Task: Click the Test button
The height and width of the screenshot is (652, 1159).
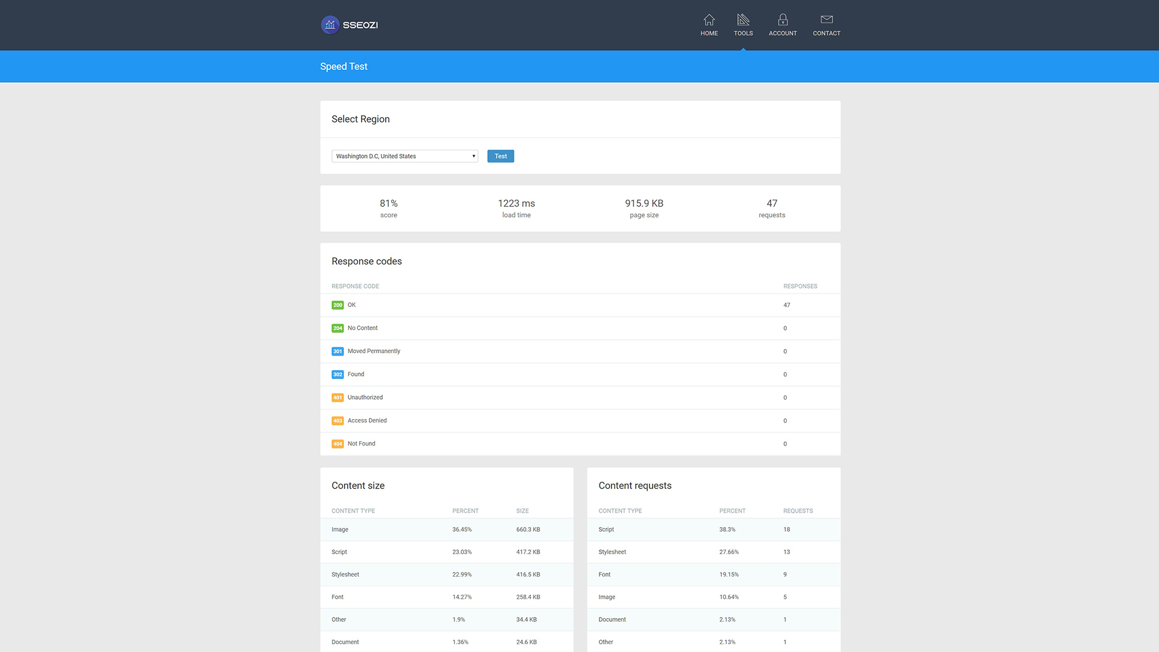Action: [x=500, y=156]
